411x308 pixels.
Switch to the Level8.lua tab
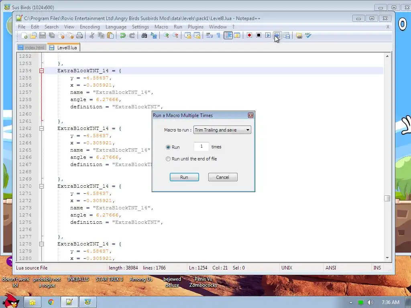(63, 47)
